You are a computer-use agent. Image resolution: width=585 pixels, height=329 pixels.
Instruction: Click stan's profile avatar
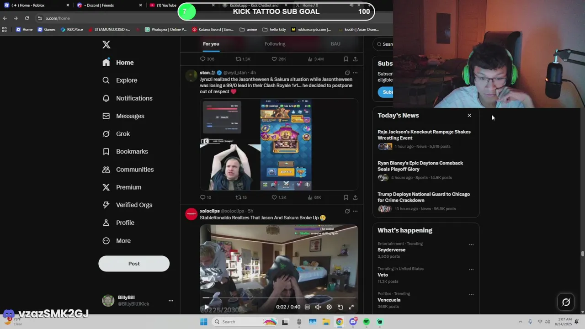pos(191,76)
